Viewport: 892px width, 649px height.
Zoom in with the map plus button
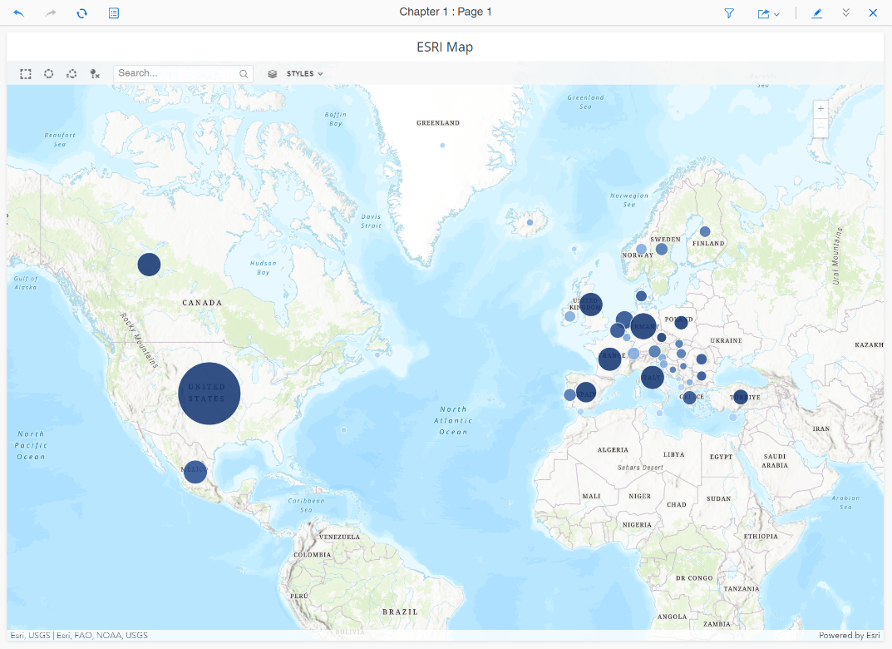pos(821,109)
